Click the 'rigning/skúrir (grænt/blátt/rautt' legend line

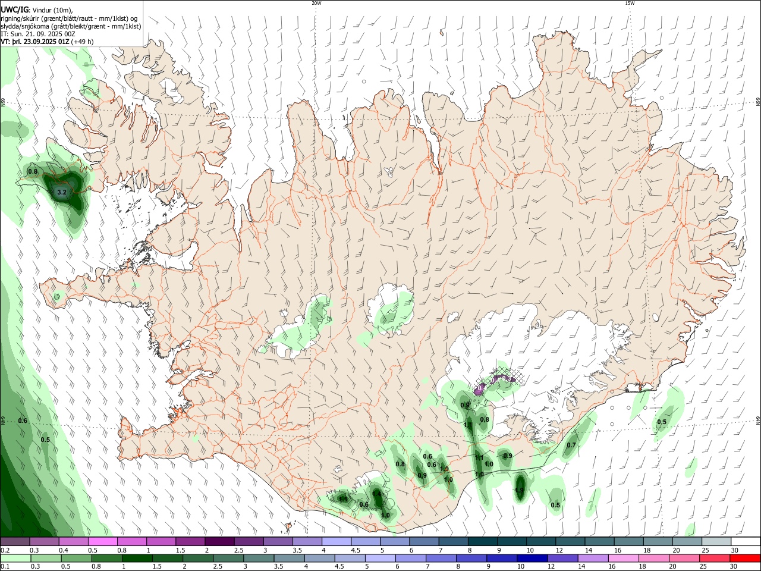69,18
